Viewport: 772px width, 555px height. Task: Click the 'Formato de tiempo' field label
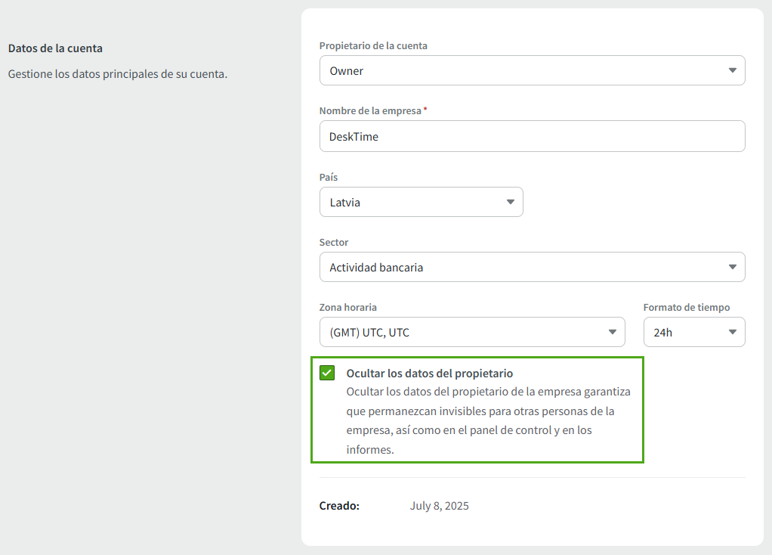point(686,307)
